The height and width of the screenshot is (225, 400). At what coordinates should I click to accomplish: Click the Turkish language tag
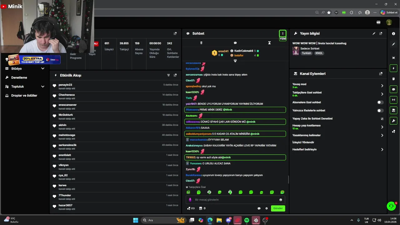point(306,53)
